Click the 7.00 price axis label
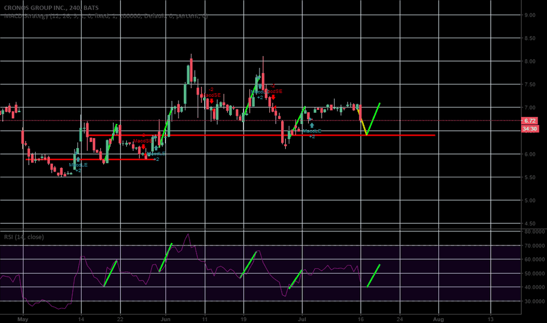This screenshot has width=547, height=323. click(529, 107)
